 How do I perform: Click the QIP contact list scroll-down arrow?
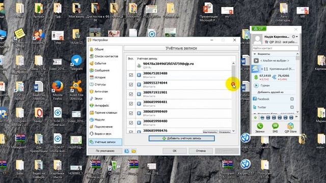(297, 112)
